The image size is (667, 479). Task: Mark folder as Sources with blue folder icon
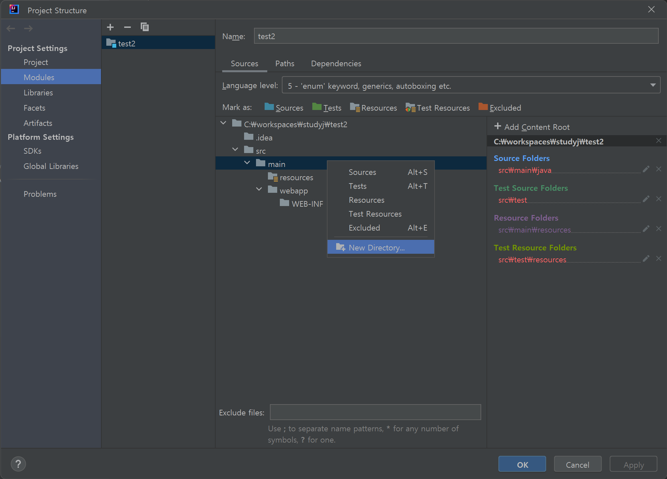(x=283, y=108)
